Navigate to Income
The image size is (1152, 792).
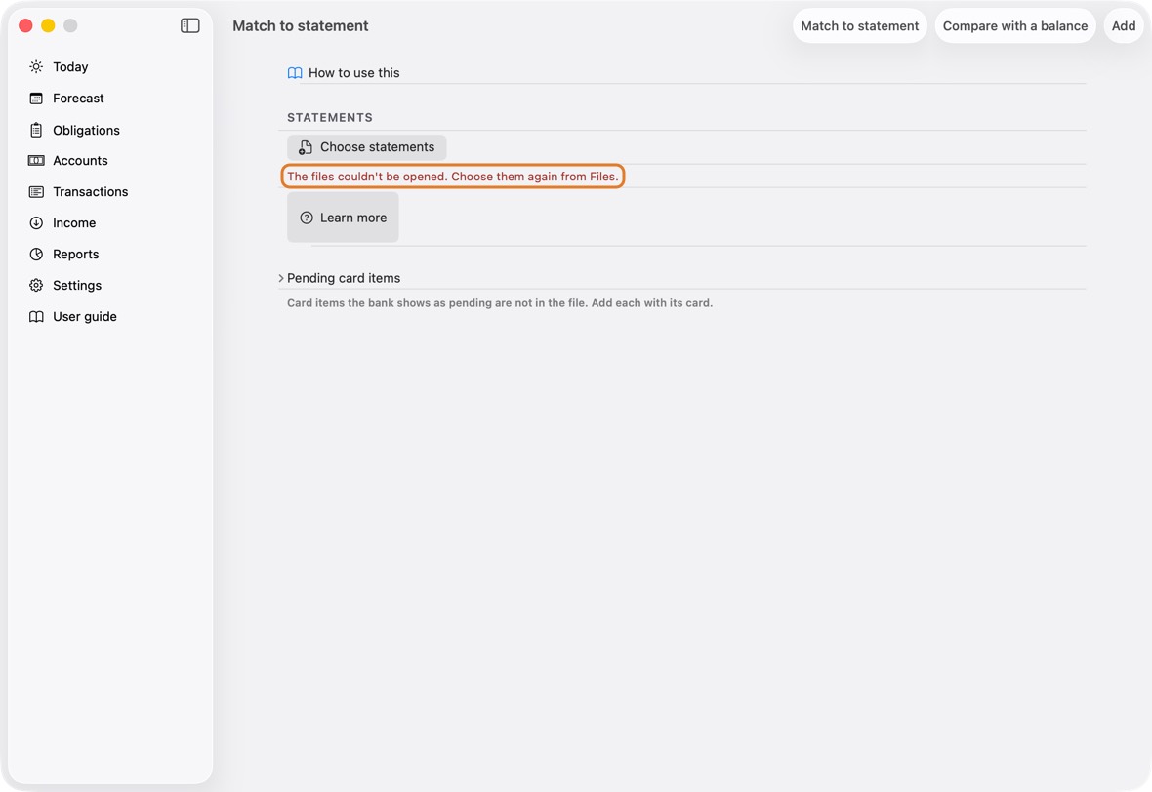click(74, 223)
